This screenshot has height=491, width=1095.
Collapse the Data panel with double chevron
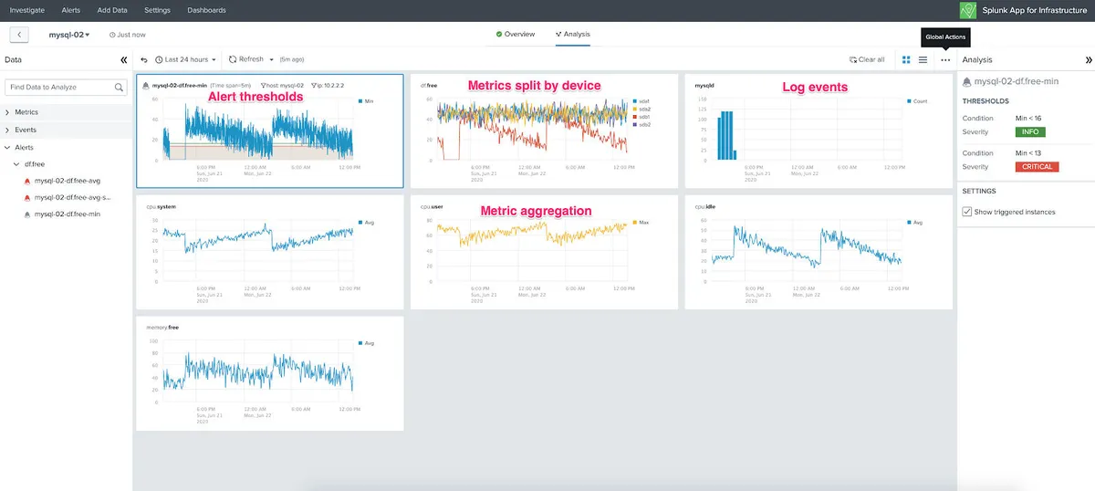(124, 60)
